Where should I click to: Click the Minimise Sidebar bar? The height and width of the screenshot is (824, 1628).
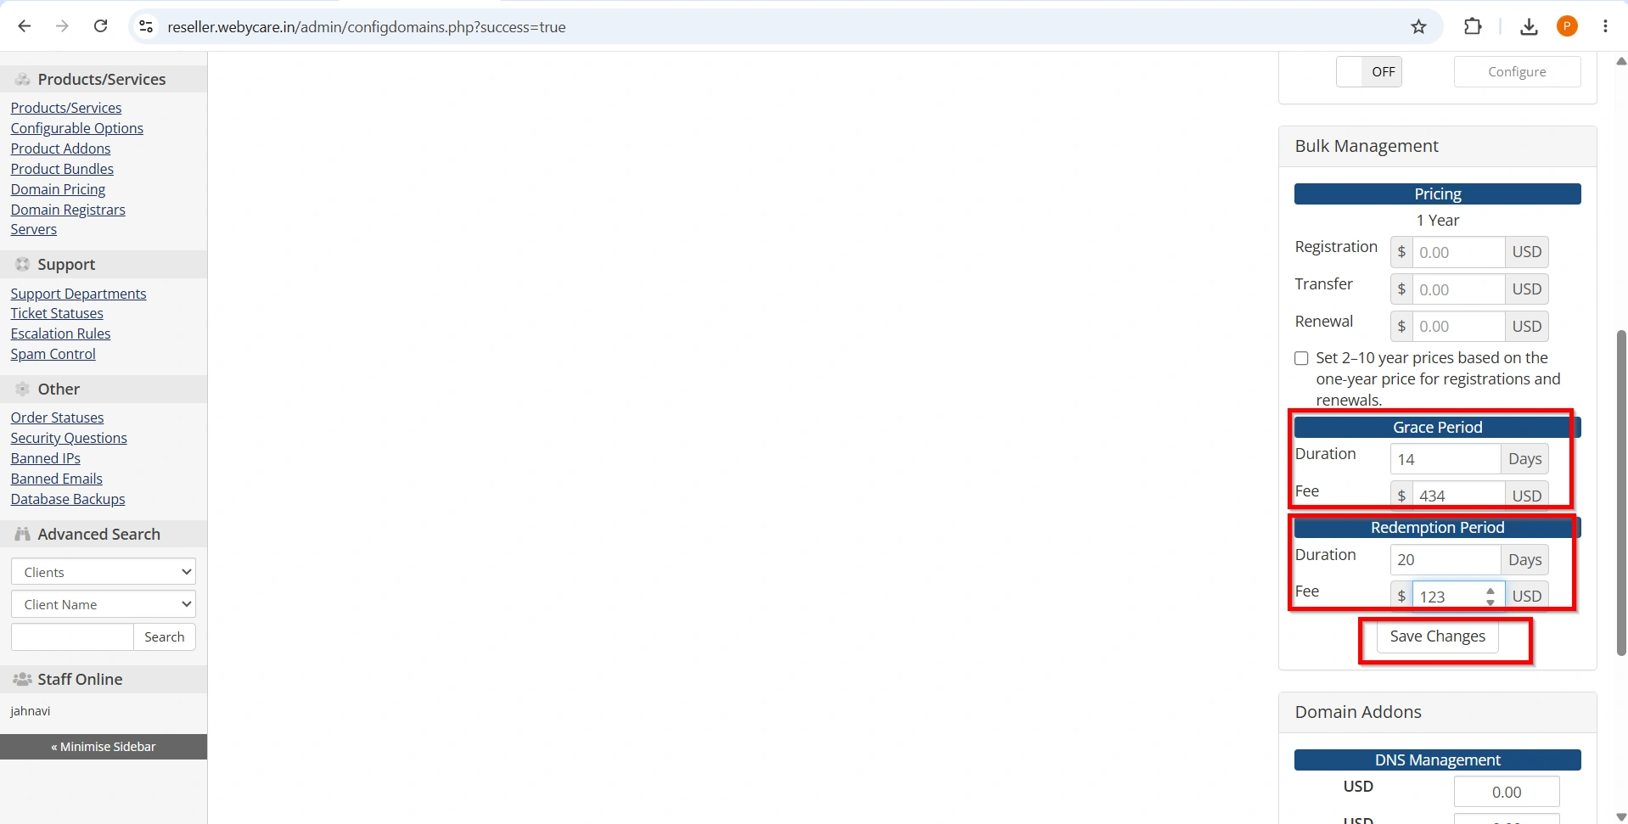click(104, 747)
